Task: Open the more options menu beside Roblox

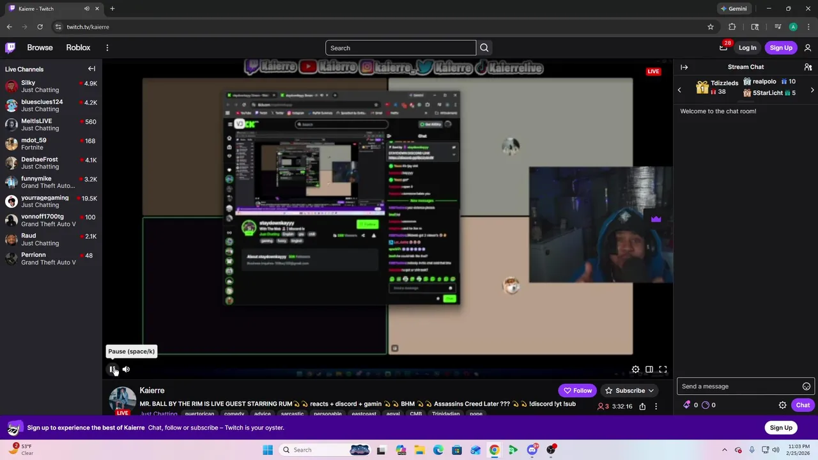Action: [107, 48]
